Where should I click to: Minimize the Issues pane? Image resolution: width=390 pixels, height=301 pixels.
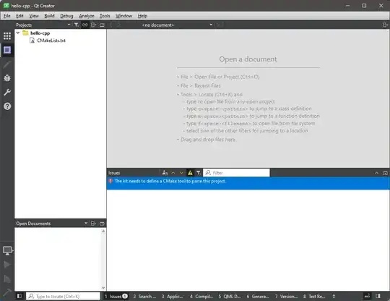coord(376,173)
